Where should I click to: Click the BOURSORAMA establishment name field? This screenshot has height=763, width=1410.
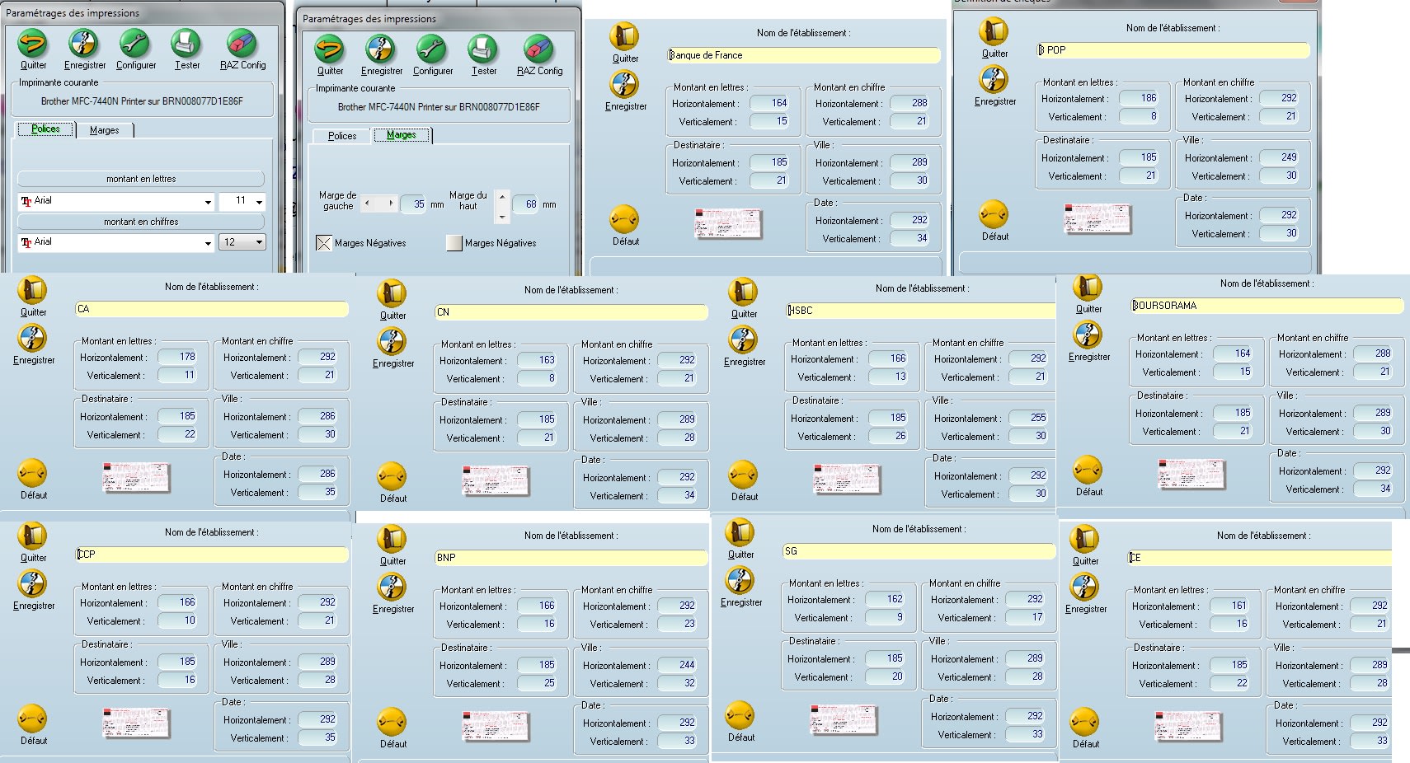tap(1267, 306)
